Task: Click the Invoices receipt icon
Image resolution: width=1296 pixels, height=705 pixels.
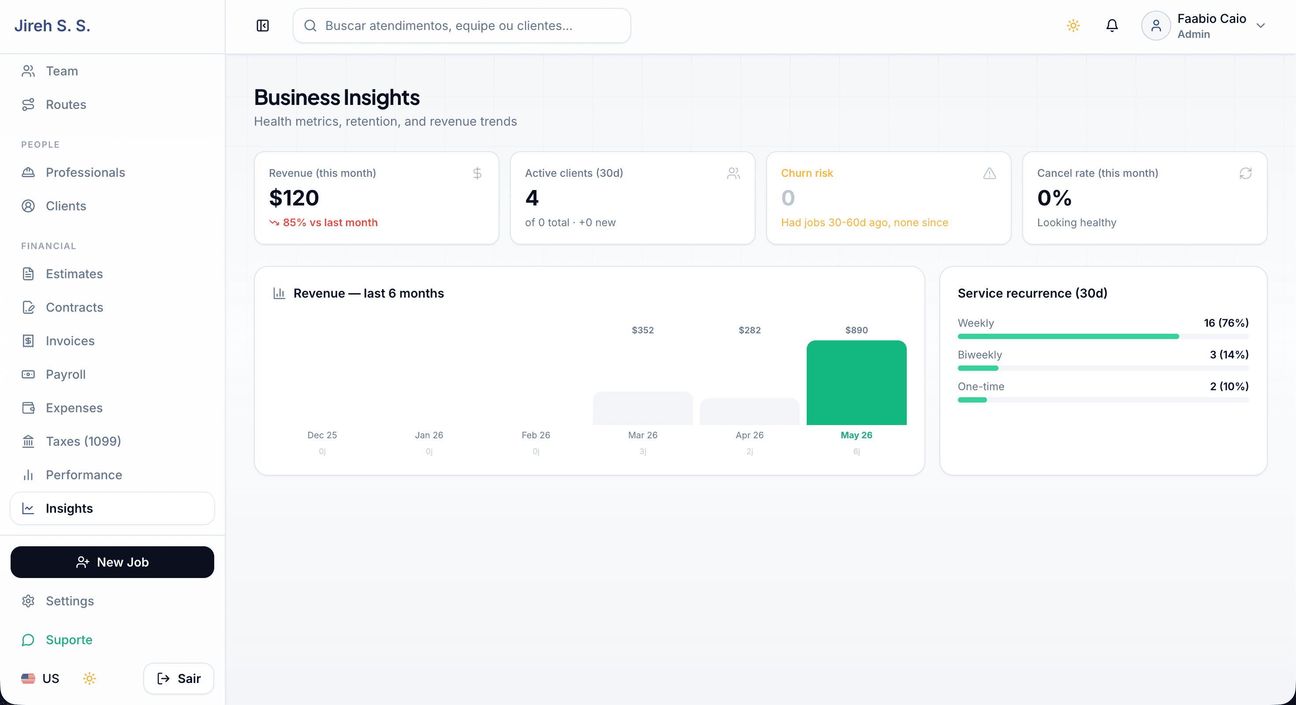Action: pyautogui.click(x=28, y=341)
